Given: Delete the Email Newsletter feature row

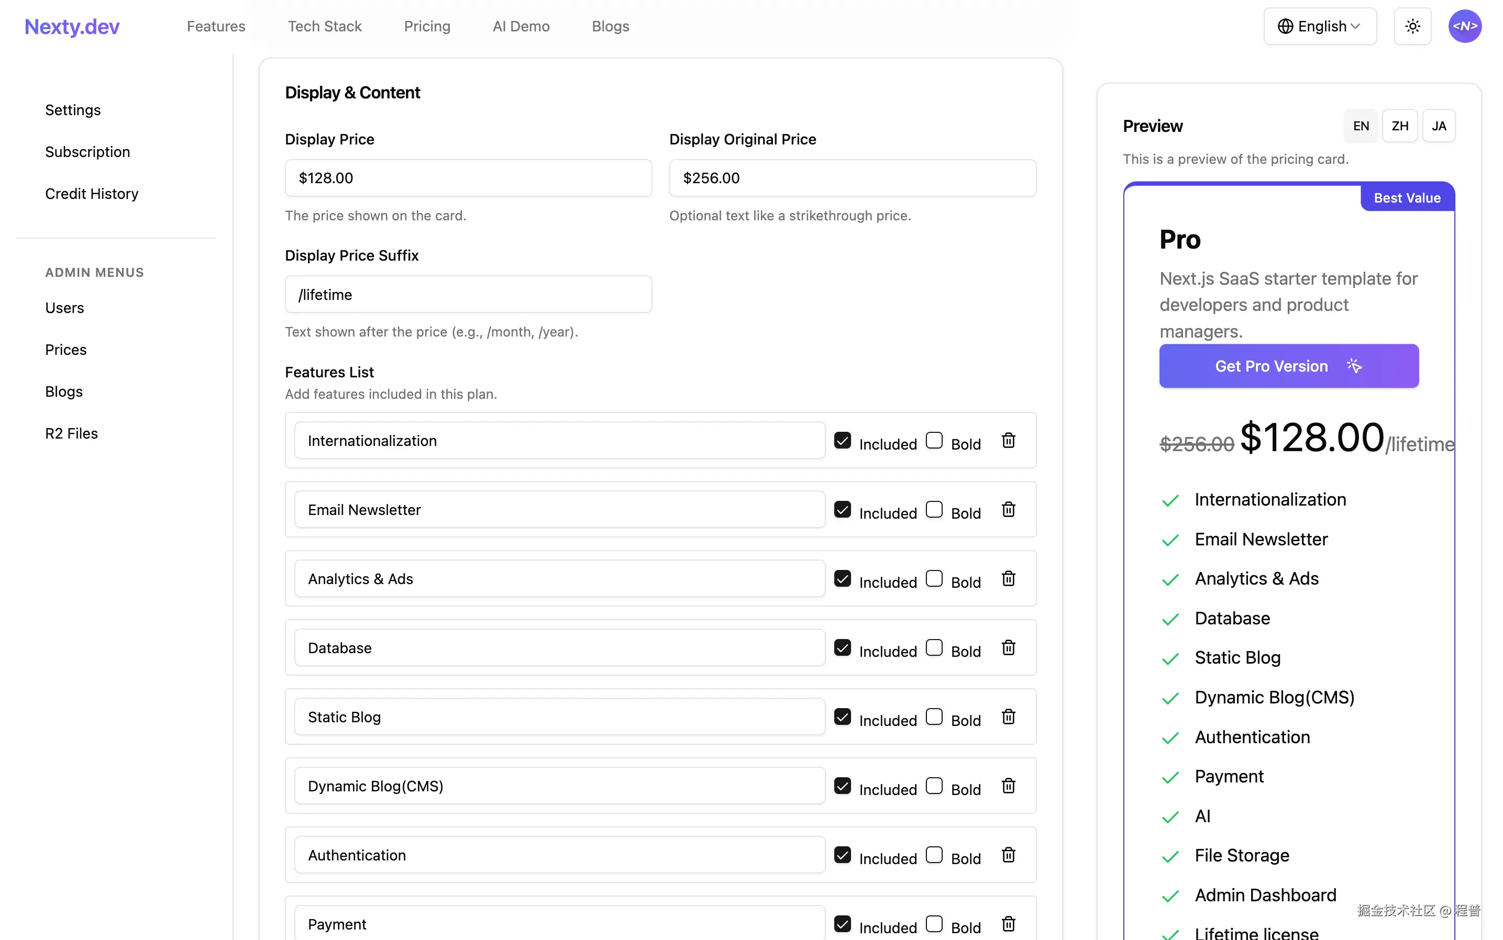Looking at the screenshot, I should (x=1009, y=509).
